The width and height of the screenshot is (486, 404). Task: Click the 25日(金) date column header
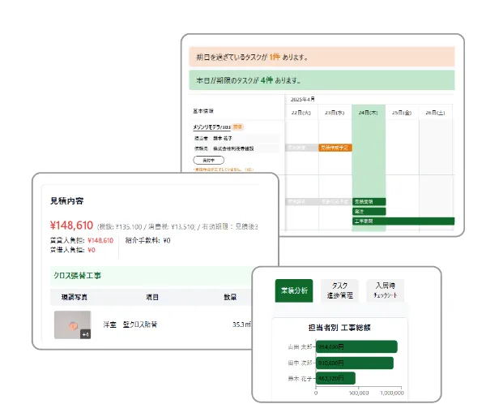[402, 113]
